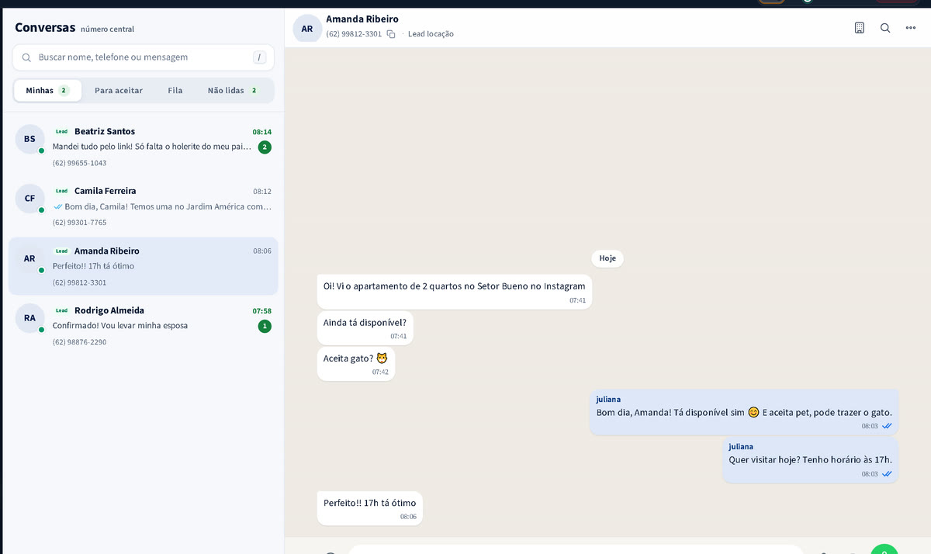Open the three-dots more options menu
The height and width of the screenshot is (554, 931).
click(911, 28)
